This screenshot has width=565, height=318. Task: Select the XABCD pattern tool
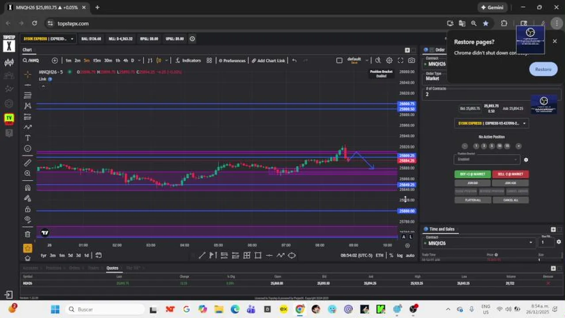click(x=27, y=106)
